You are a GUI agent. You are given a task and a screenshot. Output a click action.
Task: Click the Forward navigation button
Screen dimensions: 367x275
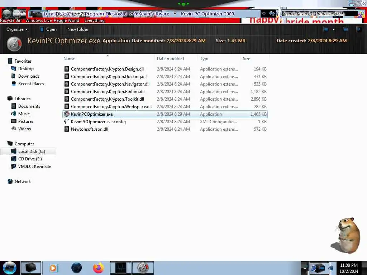[x=17, y=13]
